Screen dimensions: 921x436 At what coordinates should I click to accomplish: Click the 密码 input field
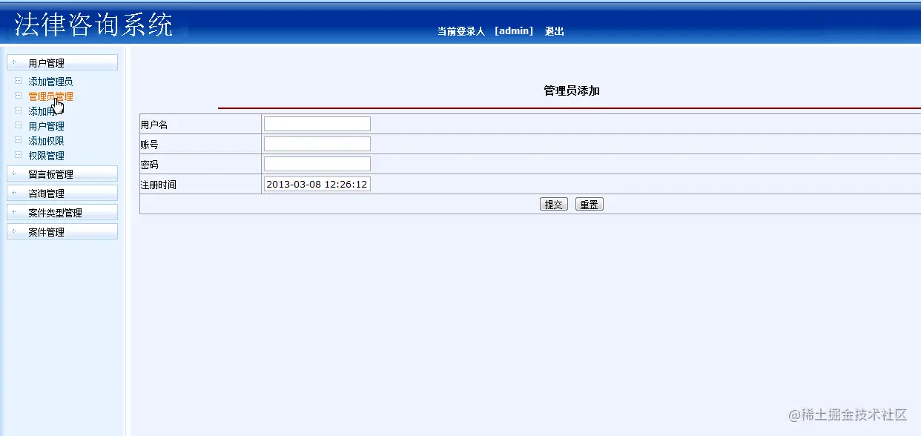coord(317,163)
